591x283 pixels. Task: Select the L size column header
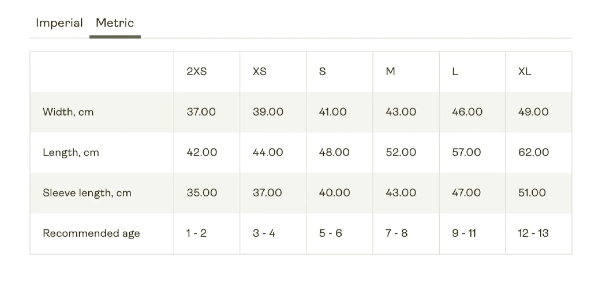[455, 72]
